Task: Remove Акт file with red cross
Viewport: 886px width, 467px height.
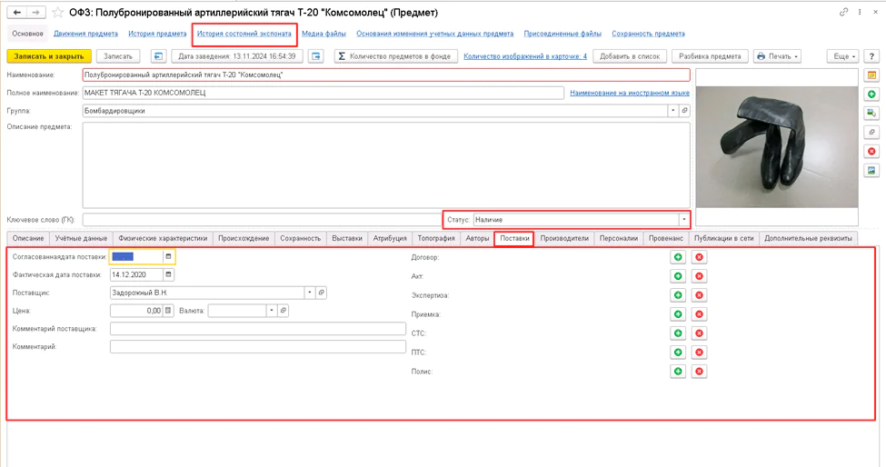Action: click(x=699, y=276)
